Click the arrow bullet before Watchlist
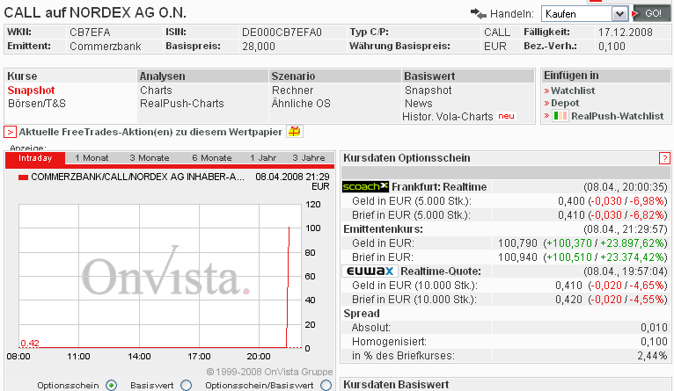The height and width of the screenshot is (391, 674). (546, 91)
